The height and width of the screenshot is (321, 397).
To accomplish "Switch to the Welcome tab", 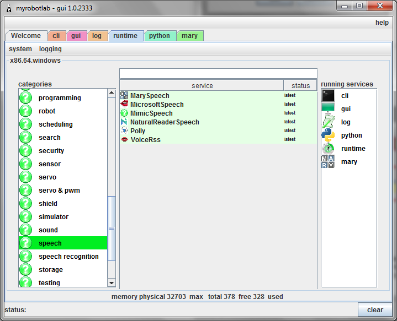I will click(x=26, y=36).
